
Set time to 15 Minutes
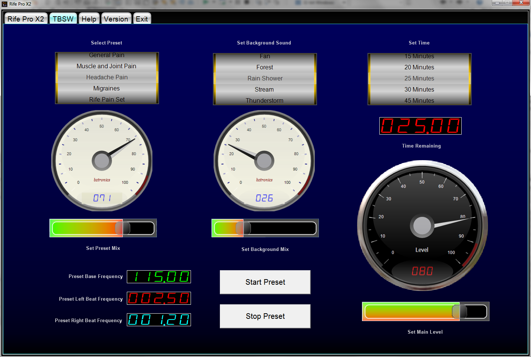pos(419,56)
